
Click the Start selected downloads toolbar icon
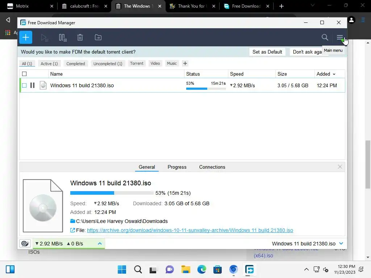(45, 38)
